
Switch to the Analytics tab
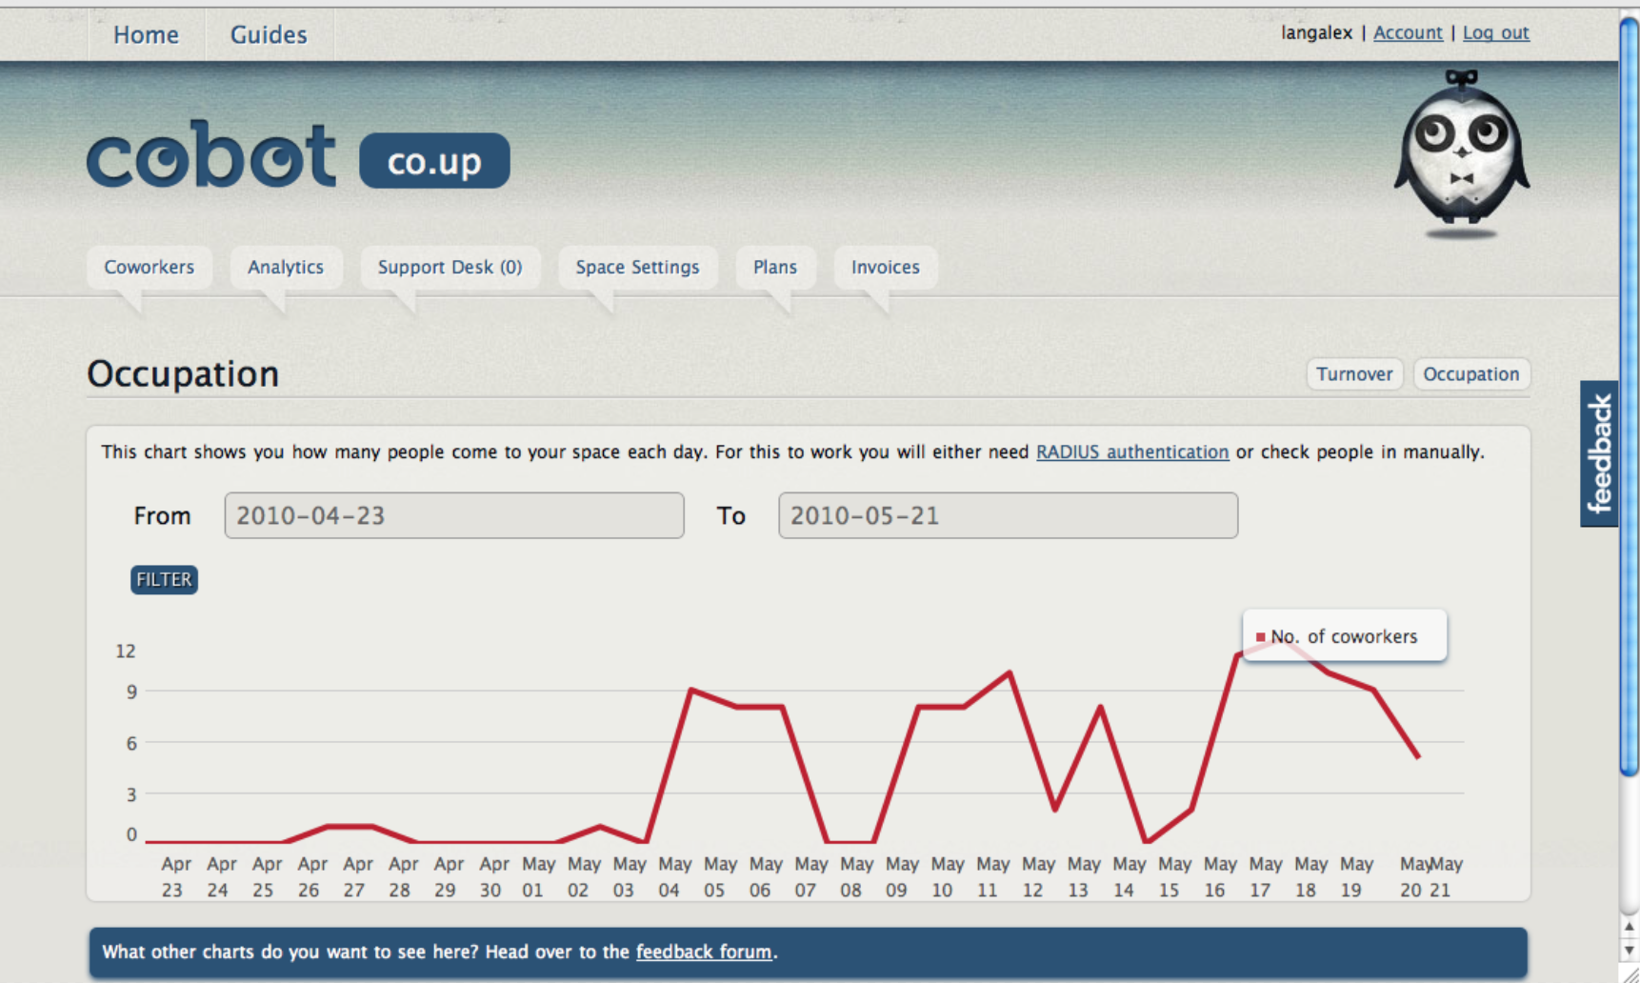[286, 268]
